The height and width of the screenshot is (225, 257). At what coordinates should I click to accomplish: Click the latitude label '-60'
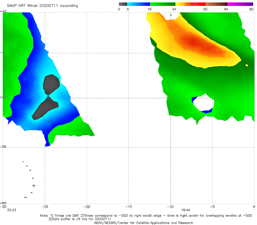coord(3,203)
